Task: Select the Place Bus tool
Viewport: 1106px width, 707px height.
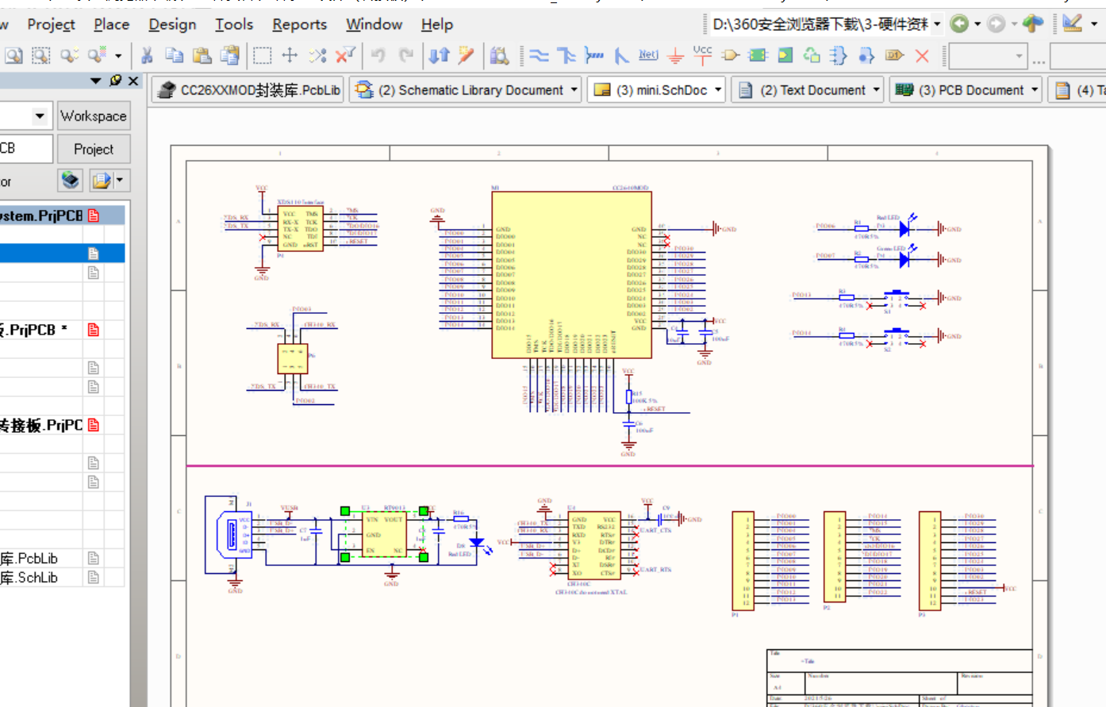Action: [x=566, y=55]
